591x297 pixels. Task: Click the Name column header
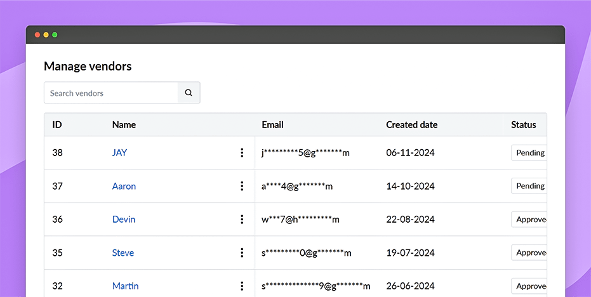click(x=124, y=125)
